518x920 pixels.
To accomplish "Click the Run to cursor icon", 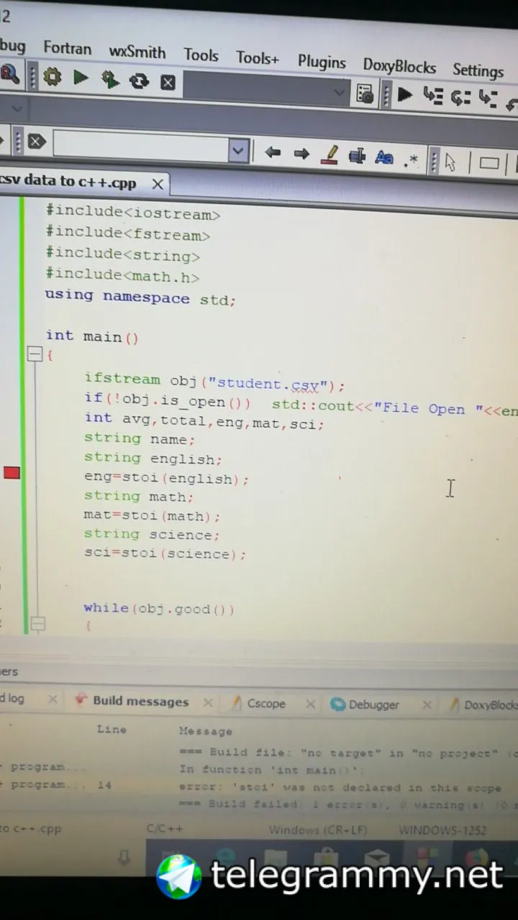I will pos(432,96).
